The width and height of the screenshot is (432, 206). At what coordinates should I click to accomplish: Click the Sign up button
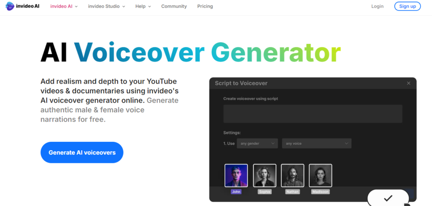(x=408, y=6)
